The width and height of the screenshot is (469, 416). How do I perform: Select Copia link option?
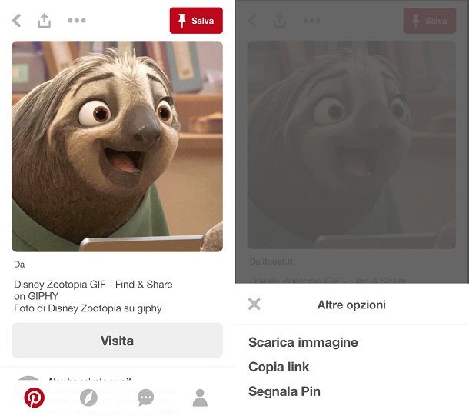click(x=279, y=367)
